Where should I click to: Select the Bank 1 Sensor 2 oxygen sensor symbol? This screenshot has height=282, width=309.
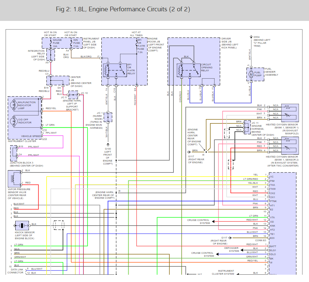pos(290,146)
